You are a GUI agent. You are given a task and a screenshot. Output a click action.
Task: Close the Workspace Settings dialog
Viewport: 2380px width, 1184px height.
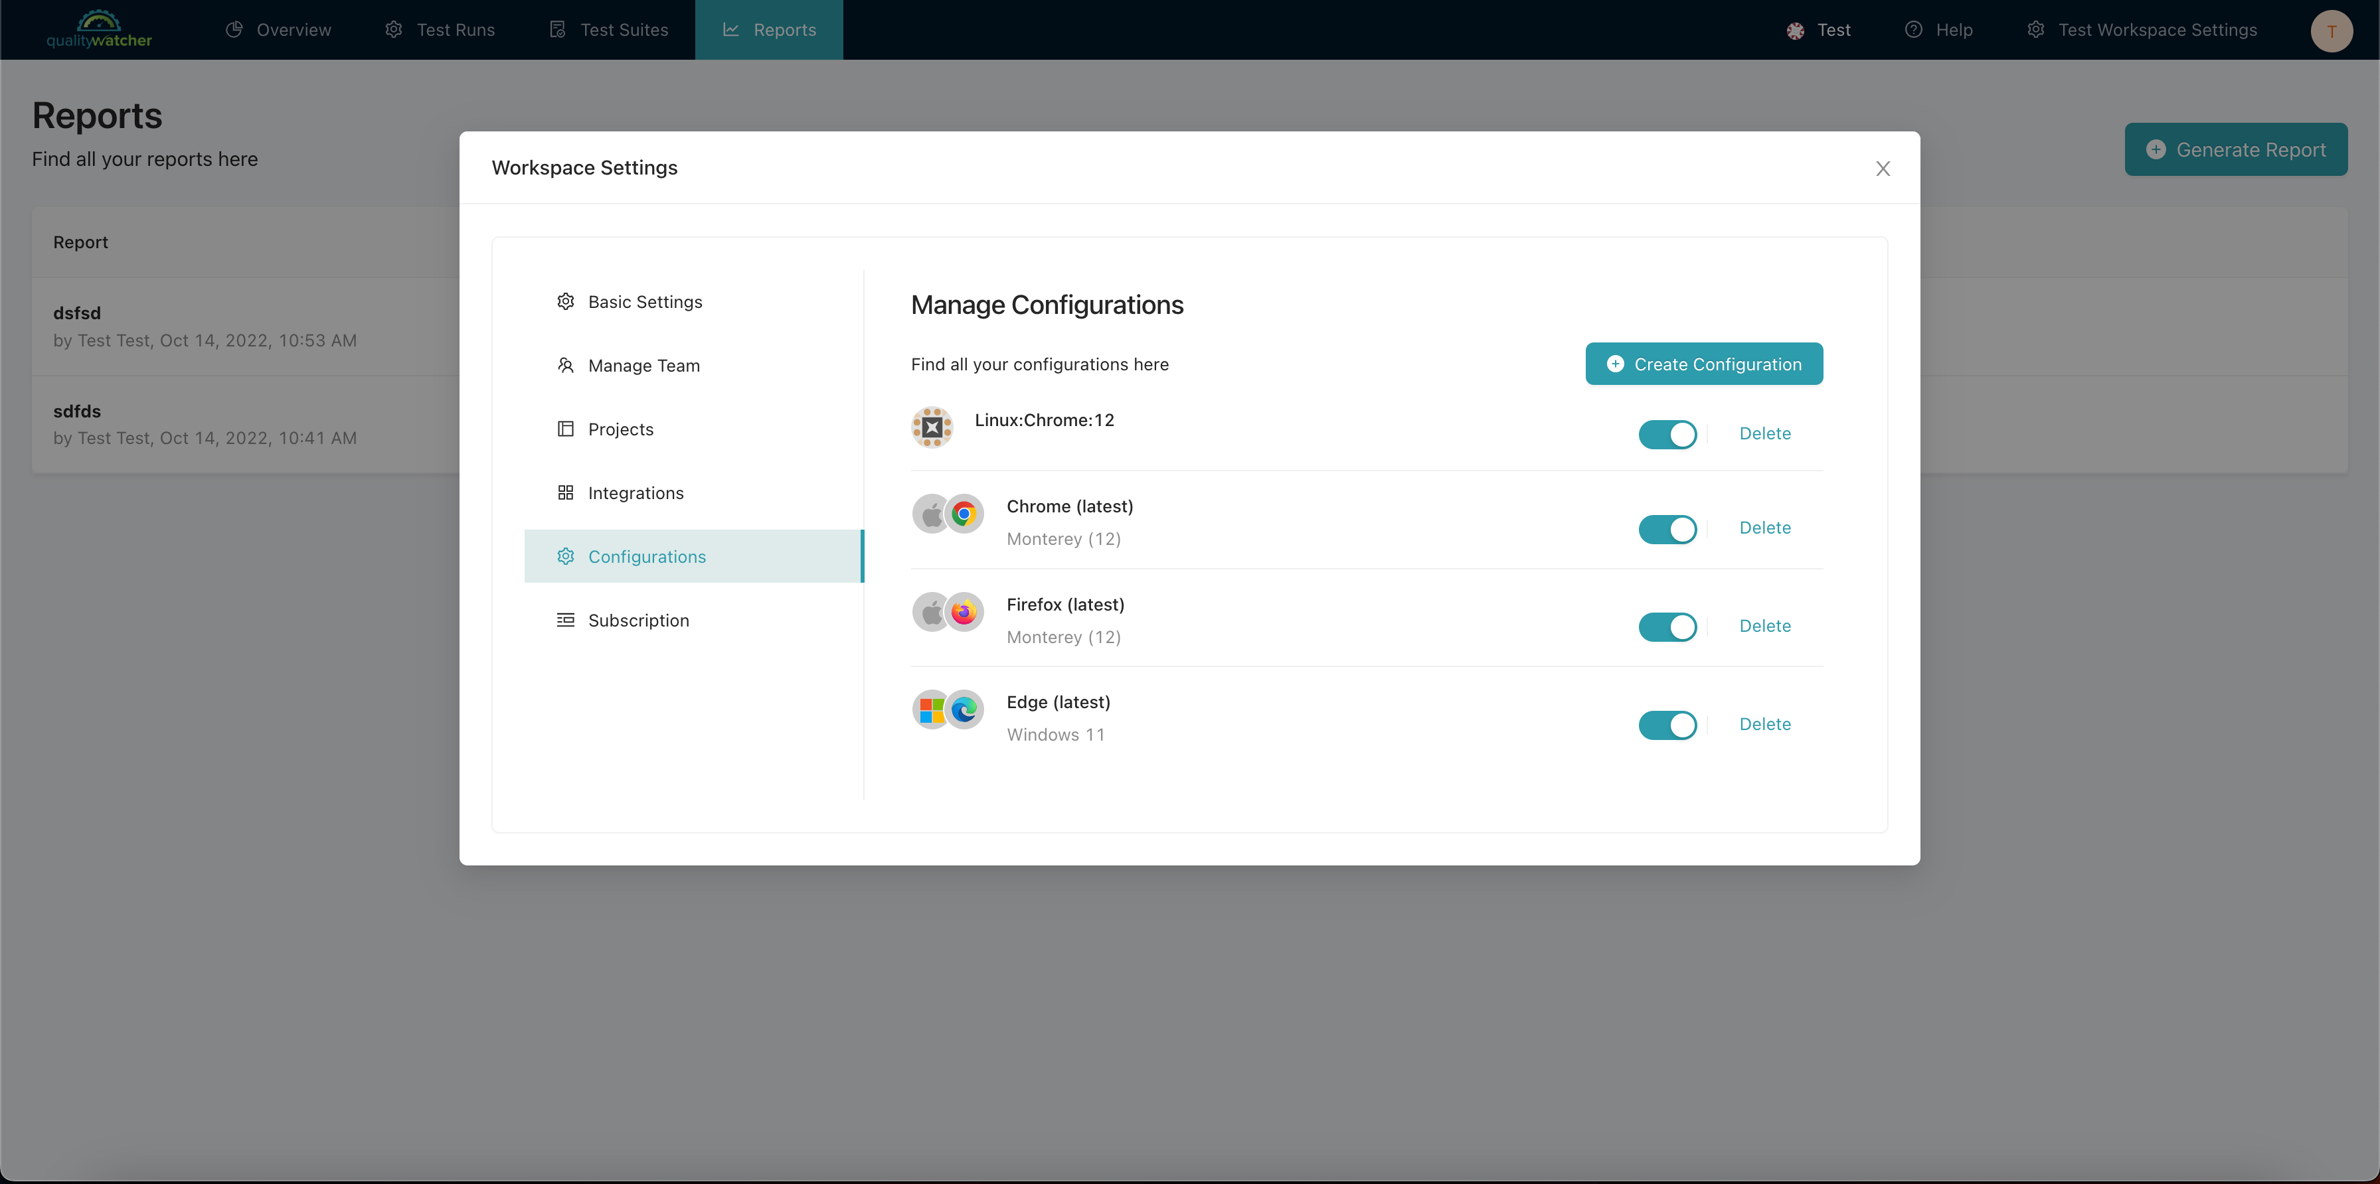[x=1883, y=168]
